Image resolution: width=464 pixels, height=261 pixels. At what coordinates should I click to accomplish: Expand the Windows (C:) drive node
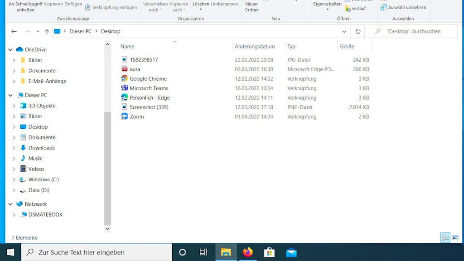pos(14,179)
